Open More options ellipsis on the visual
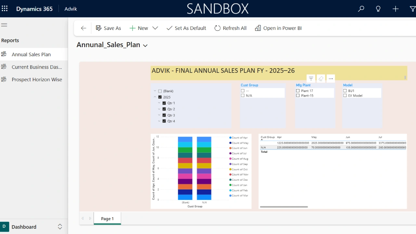Screen dimensions: 416x234 (331, 79)
